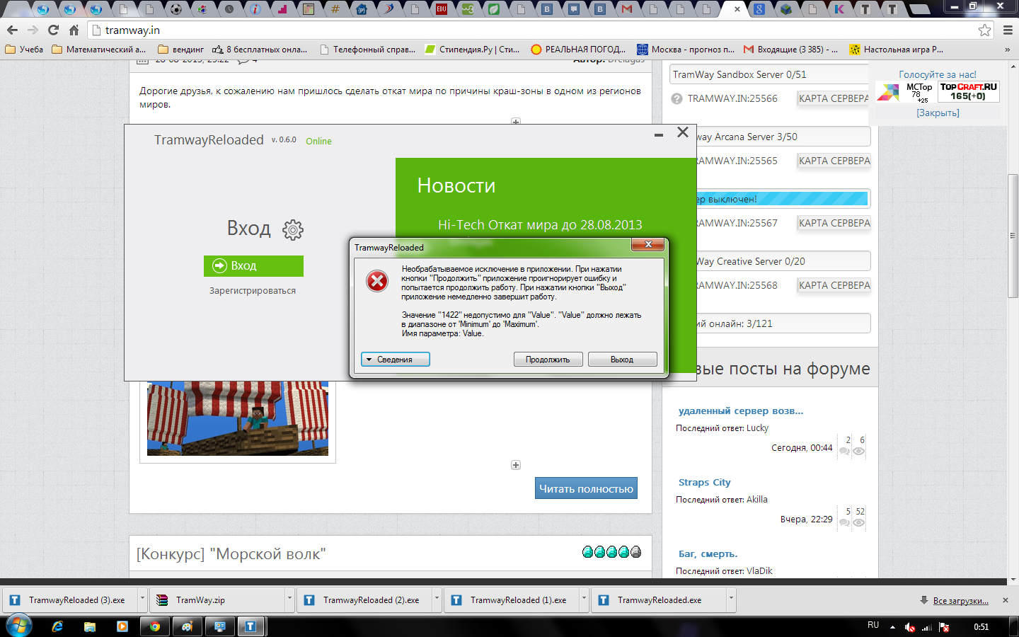The width and height of the screenshot is (1019, 637).
Task: Show all downloads via Все загрузки
Action: [960, 601]
